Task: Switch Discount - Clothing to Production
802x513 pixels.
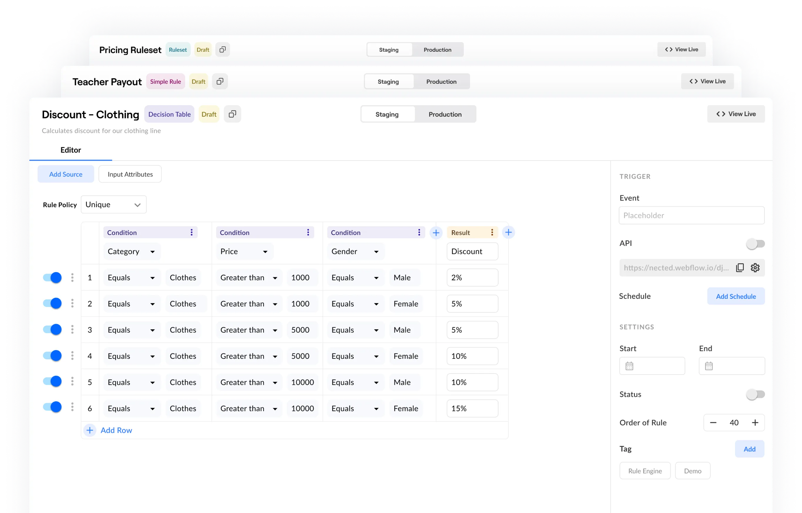Action: pyautogui.click(x=445, y=114)
